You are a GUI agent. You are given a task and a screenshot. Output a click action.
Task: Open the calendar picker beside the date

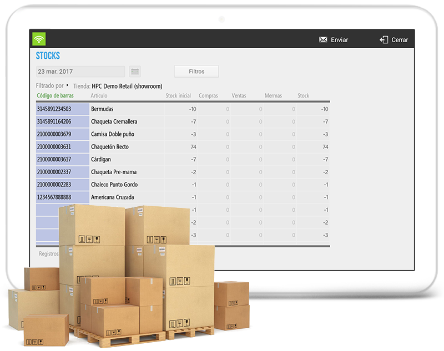click(x=135, y=72)
